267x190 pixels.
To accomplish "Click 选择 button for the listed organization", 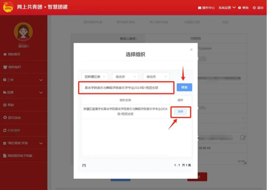I will (180, 112).
